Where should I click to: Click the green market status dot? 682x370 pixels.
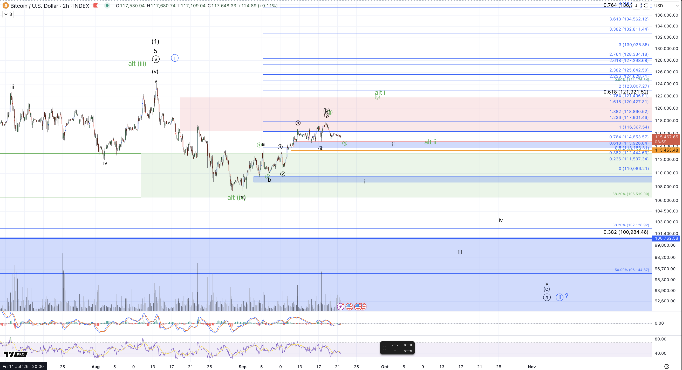(x=107, y=5)
